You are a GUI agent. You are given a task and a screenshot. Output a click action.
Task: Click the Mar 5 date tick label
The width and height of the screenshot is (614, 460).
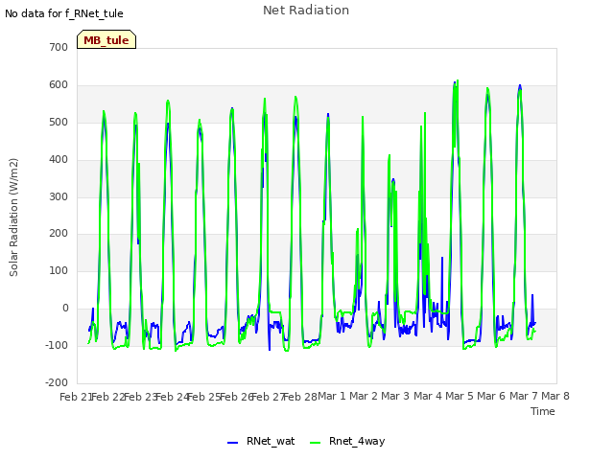click(x=460, y=396)
